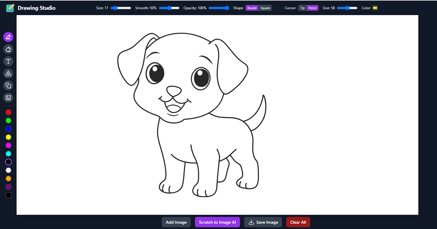437x229 pixels.
Task: Click the puppy's nose on the canvas
Action: (x=174, y=91)
